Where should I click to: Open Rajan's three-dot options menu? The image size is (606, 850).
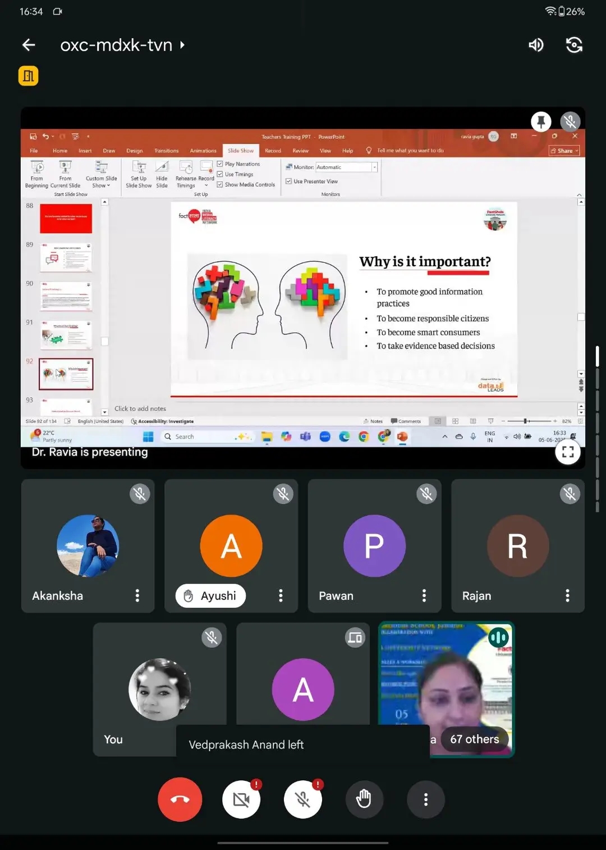[x=567, y=596]
